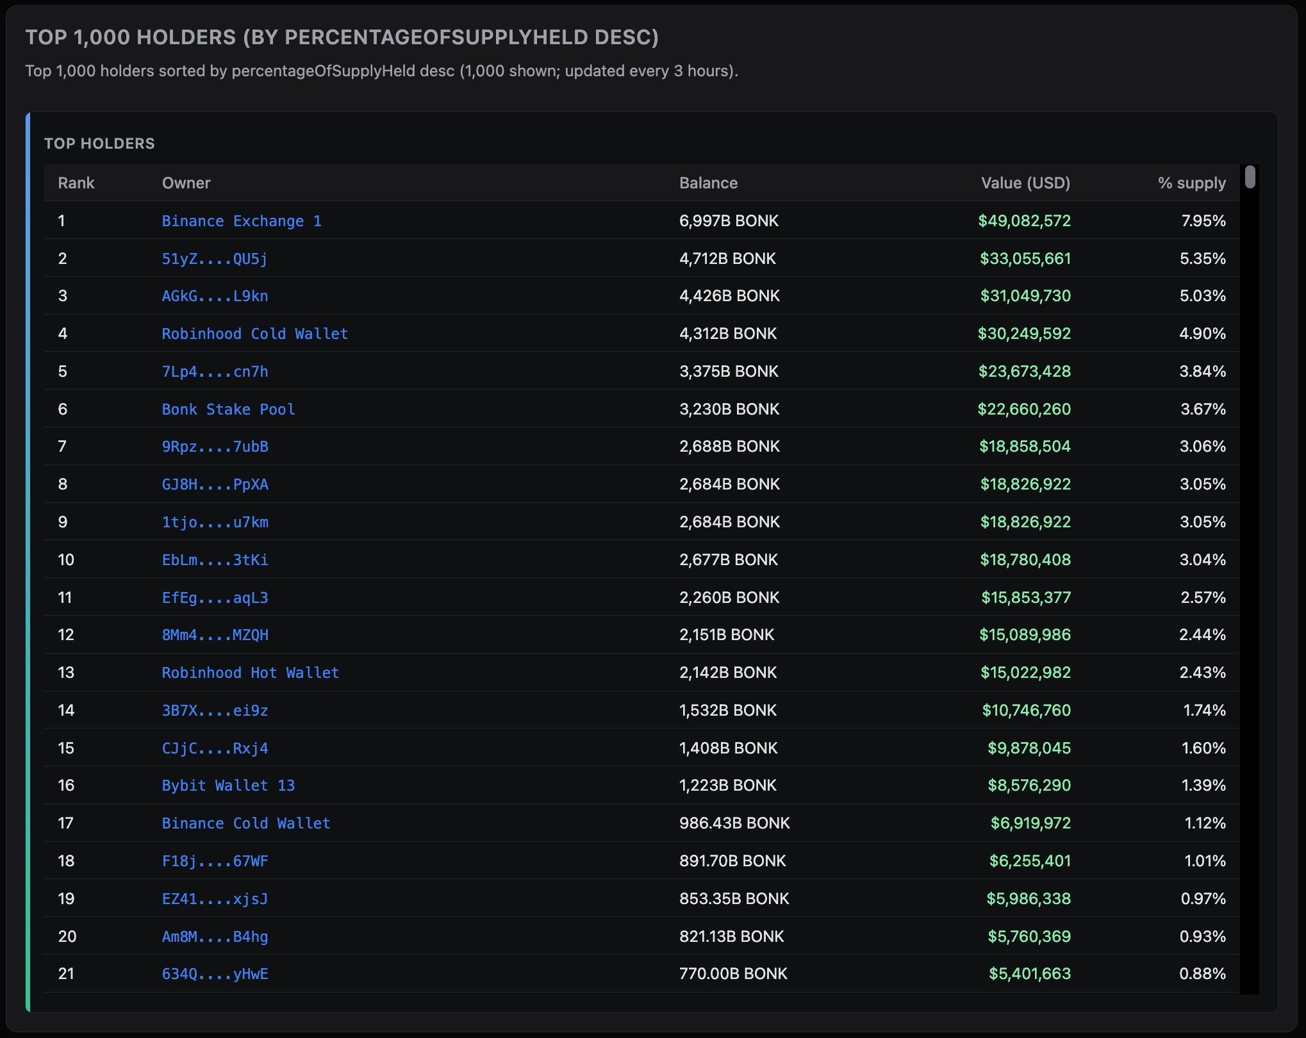Open the Bonk Stake Pool link
Image resolution: width=1306 pixels, height=1038 pixels.
228,409
